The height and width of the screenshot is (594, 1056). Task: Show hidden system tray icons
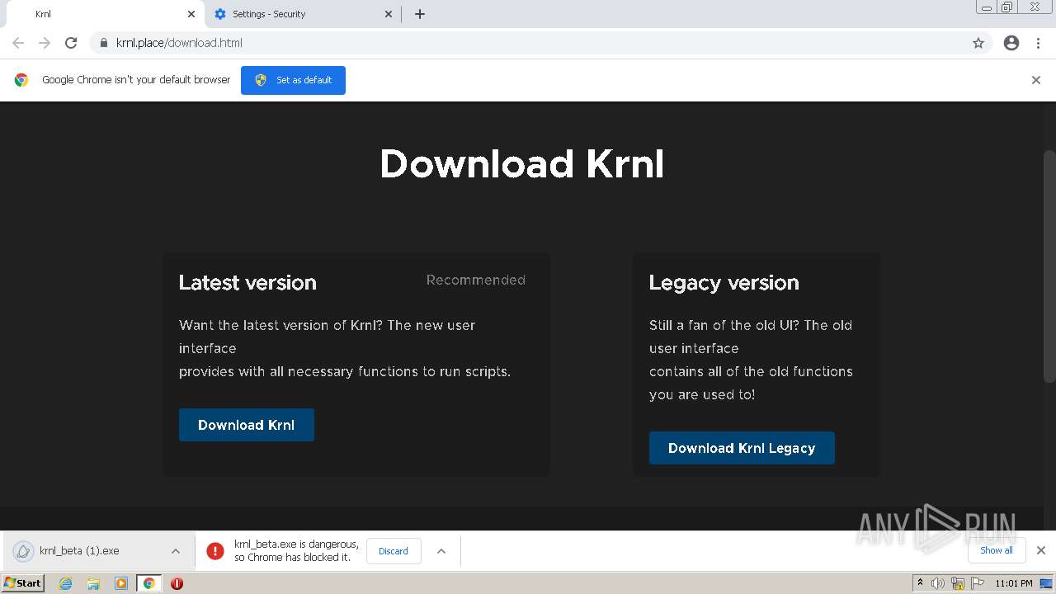920,583
